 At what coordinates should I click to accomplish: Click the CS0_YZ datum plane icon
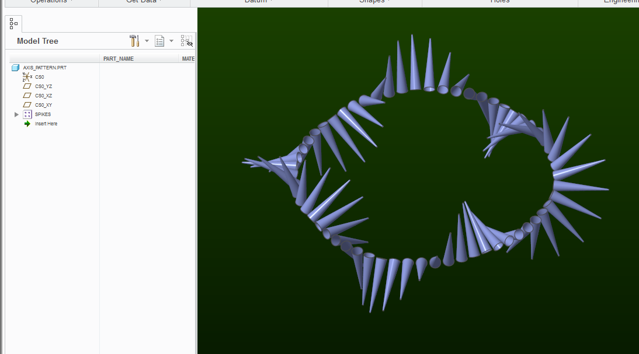pos(27,86)
